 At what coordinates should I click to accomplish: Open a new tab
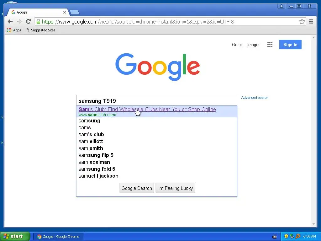point(75,12)
